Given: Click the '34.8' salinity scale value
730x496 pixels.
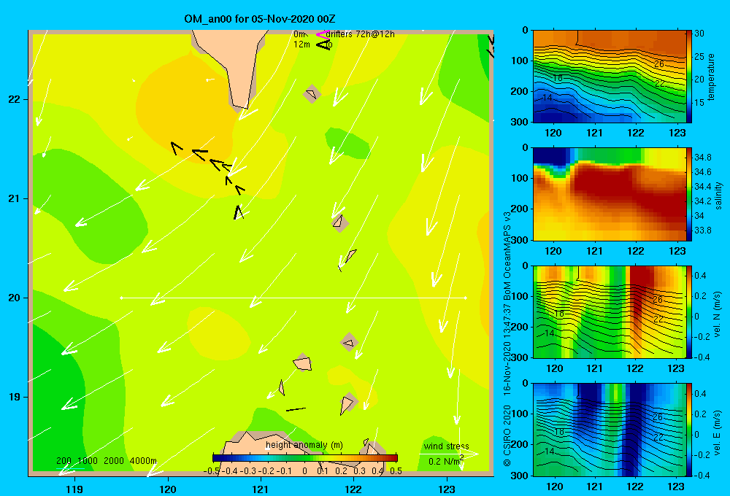Looking at the screenshot, I should 702,158.
